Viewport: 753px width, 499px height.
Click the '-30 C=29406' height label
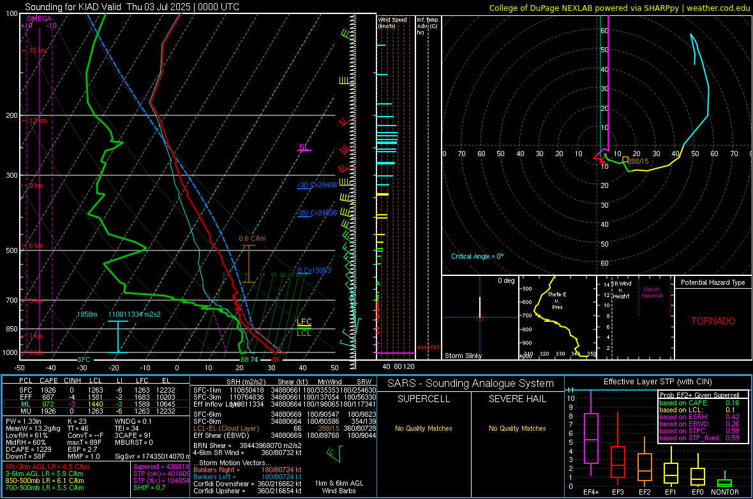point(317,185)
